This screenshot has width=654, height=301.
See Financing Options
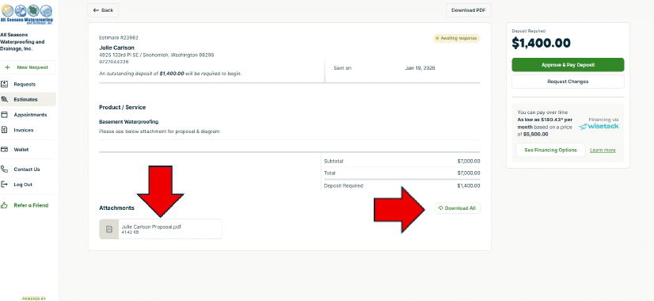pyautogui.click(x=550, y=150)
